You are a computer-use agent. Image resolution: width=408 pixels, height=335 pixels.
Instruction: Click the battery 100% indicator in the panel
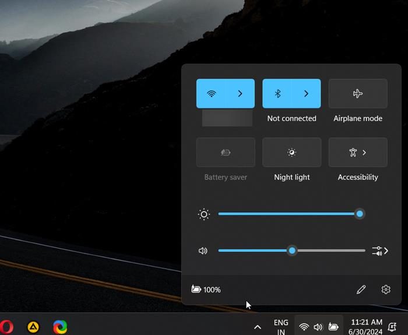coord(206,290)
